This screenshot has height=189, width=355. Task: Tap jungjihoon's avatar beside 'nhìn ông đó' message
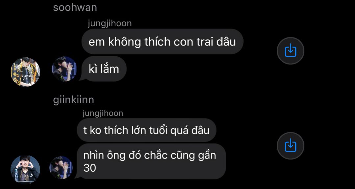61,168
